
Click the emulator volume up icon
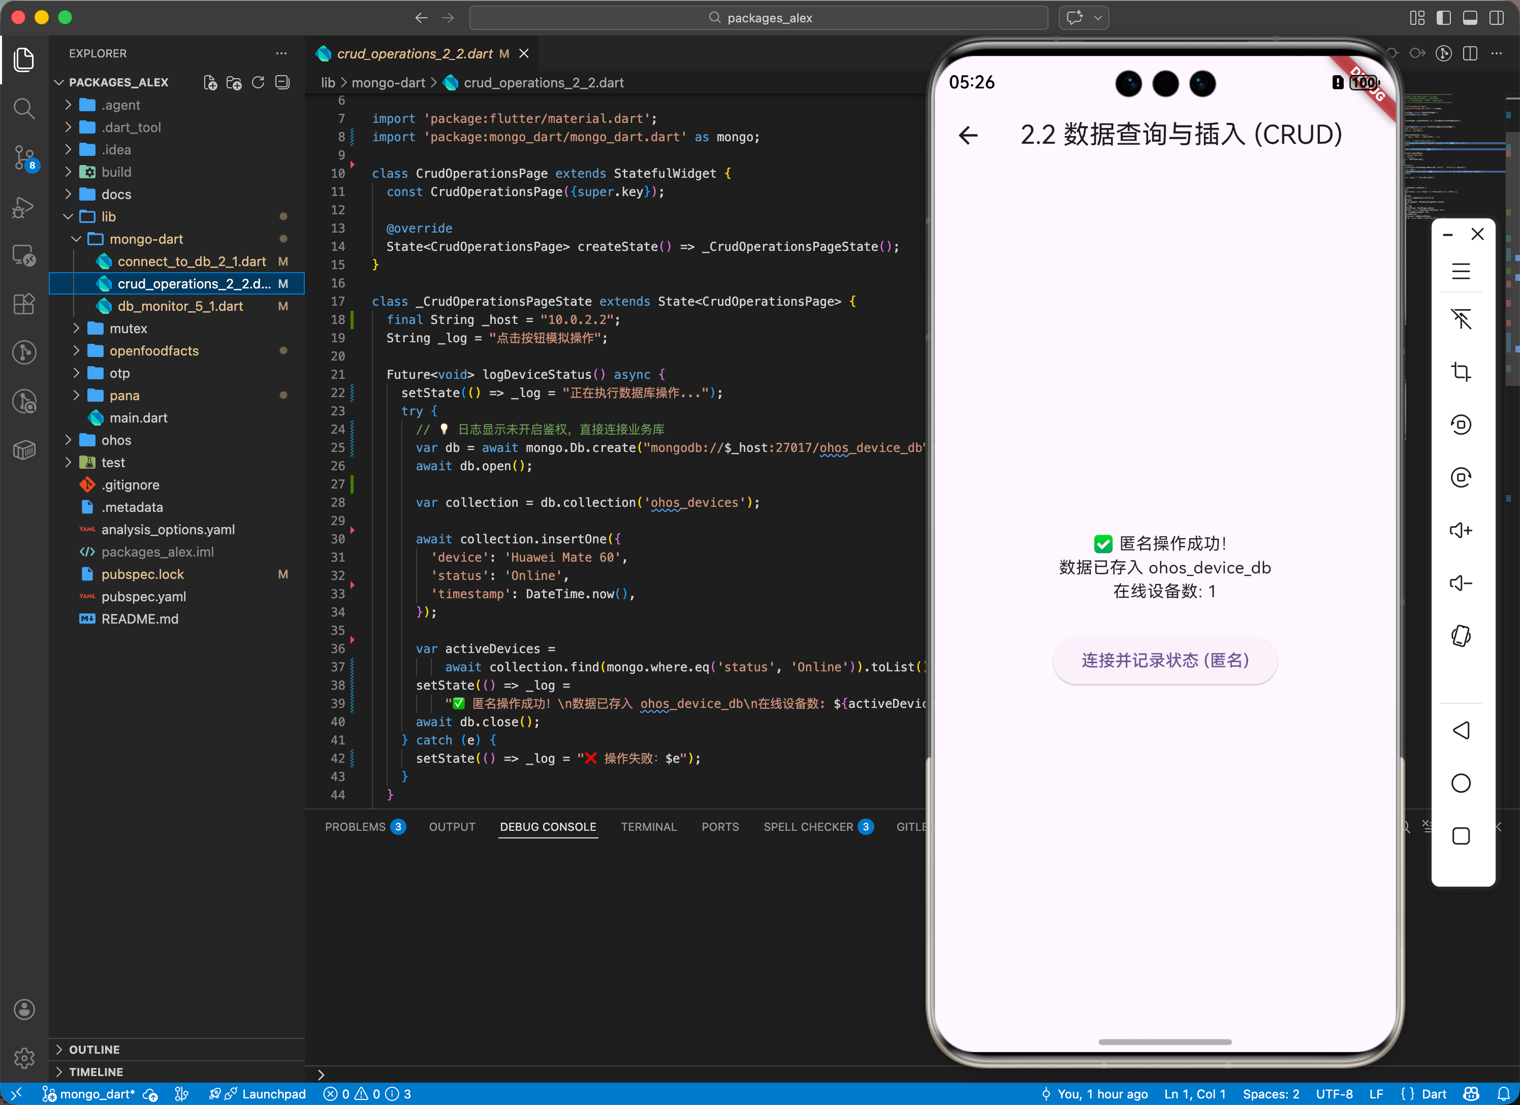pos(1461,531)
